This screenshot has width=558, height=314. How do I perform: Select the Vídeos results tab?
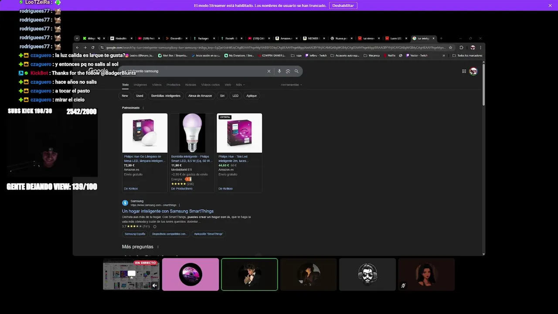click(157, 85)
